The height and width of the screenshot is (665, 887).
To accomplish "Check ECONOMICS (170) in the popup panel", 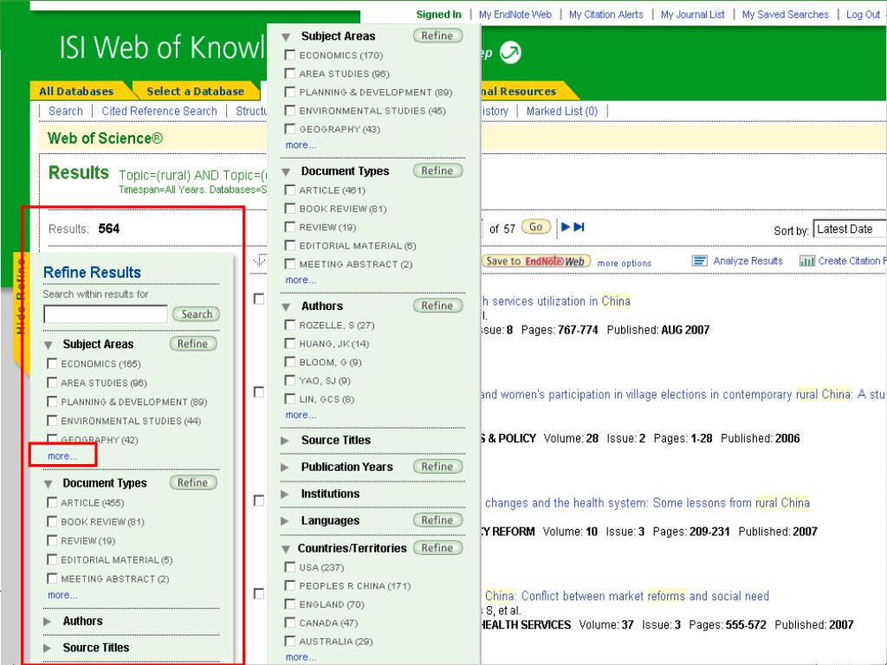I will click(290, 55).
